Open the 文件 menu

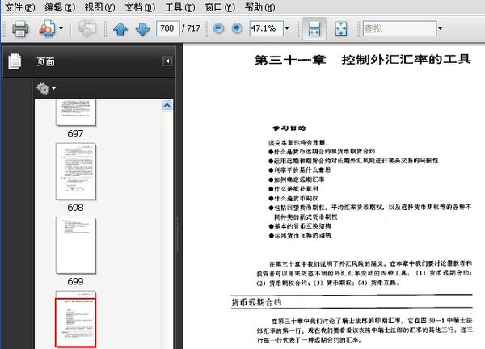coord(19,7)
